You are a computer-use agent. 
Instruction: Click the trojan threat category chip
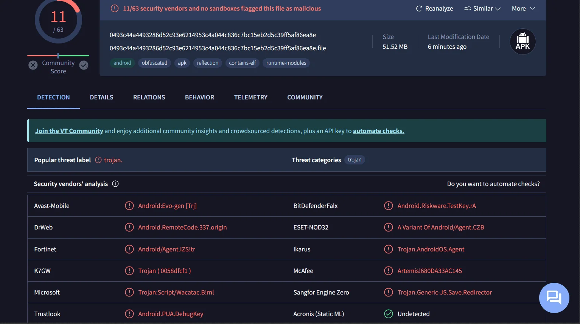tap(355, 160)
